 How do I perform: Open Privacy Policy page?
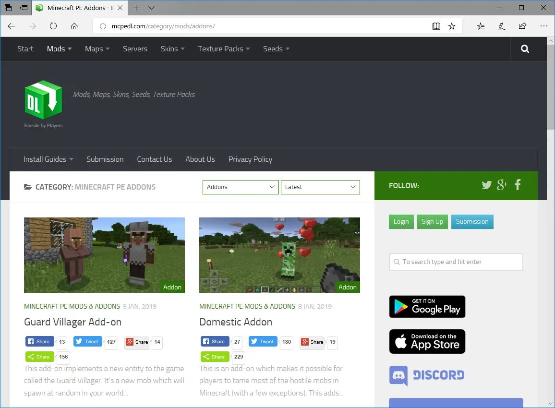[250, 159]
